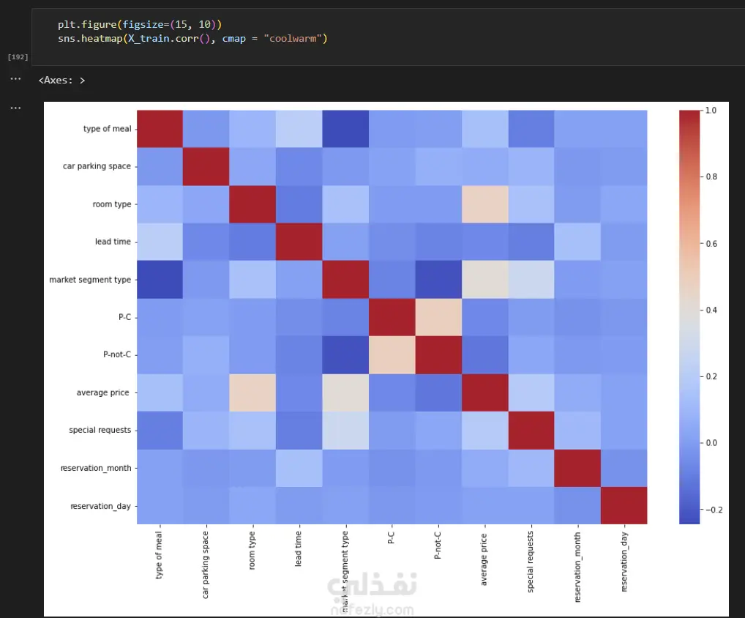Click the y-axis label "room type"
745x618 pixels.
[x=112, y=204]
